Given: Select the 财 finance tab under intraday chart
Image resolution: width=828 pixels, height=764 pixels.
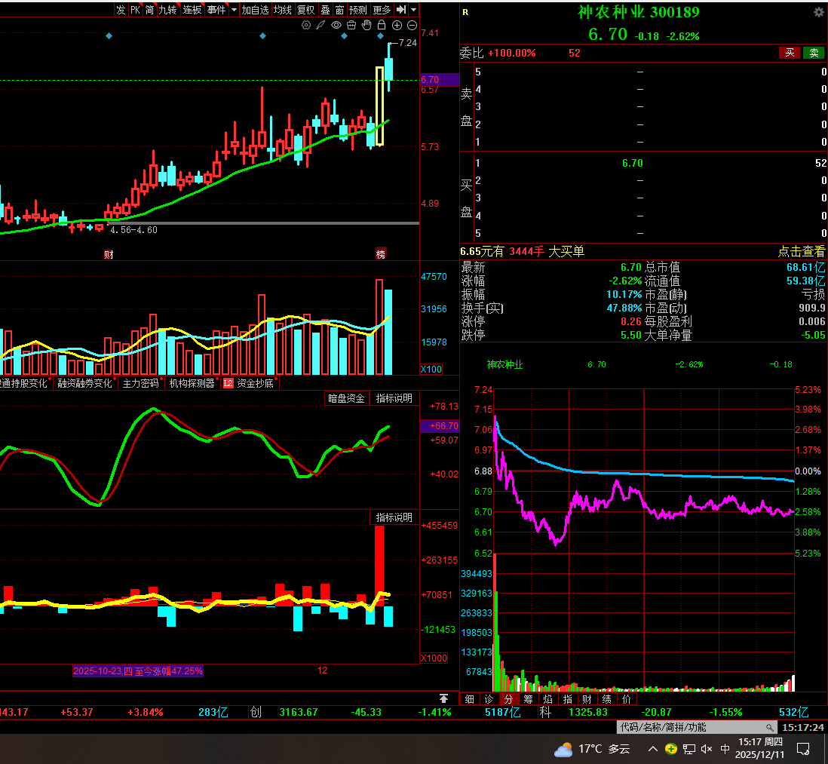Looking at the screenshot, I should (x=587, y=699).
